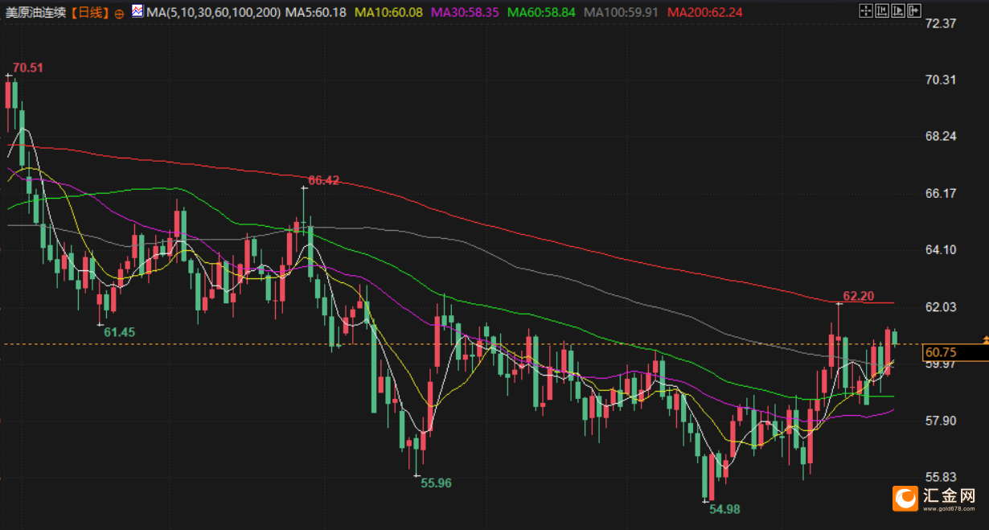This screenshot has height=530, width=989.
Task: Click the 70.31 price axis label
Action: click(941, 80)
